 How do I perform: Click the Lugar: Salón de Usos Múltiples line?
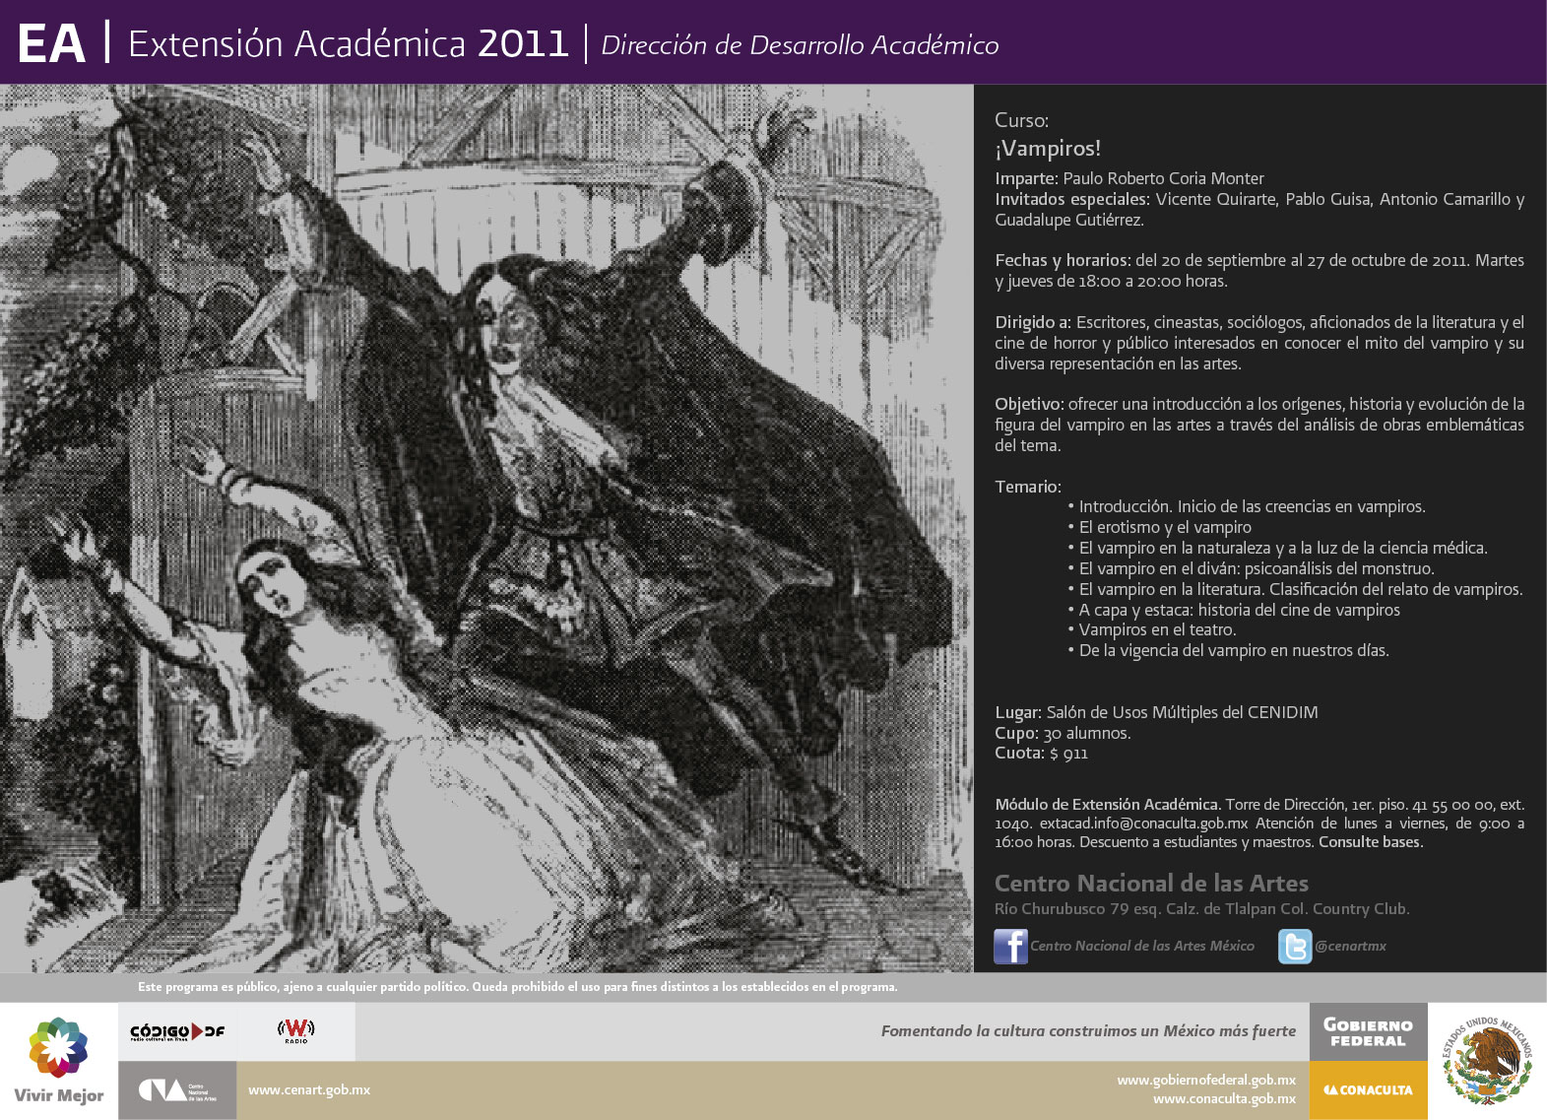pos(1156,712)
